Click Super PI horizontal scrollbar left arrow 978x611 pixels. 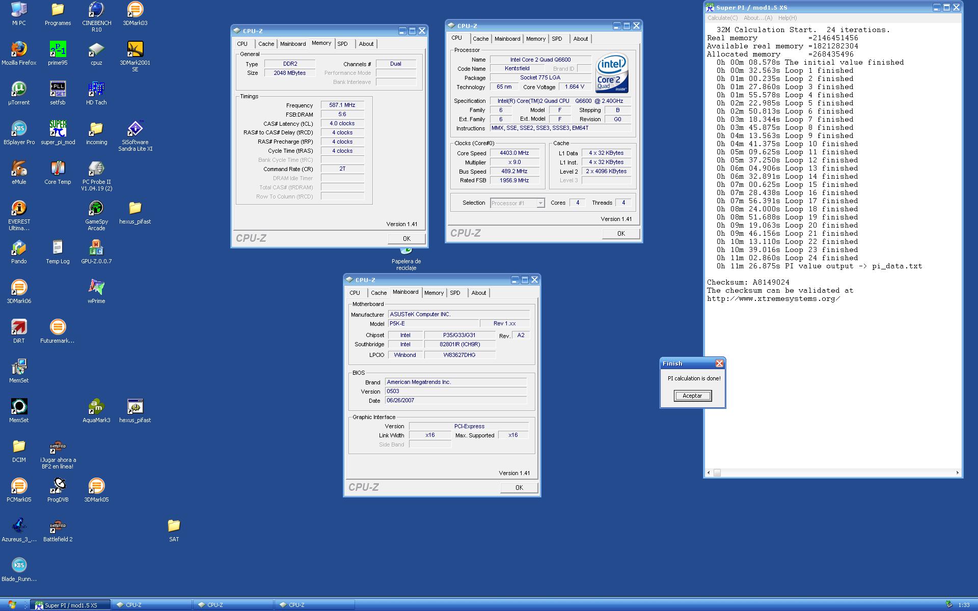709,473
